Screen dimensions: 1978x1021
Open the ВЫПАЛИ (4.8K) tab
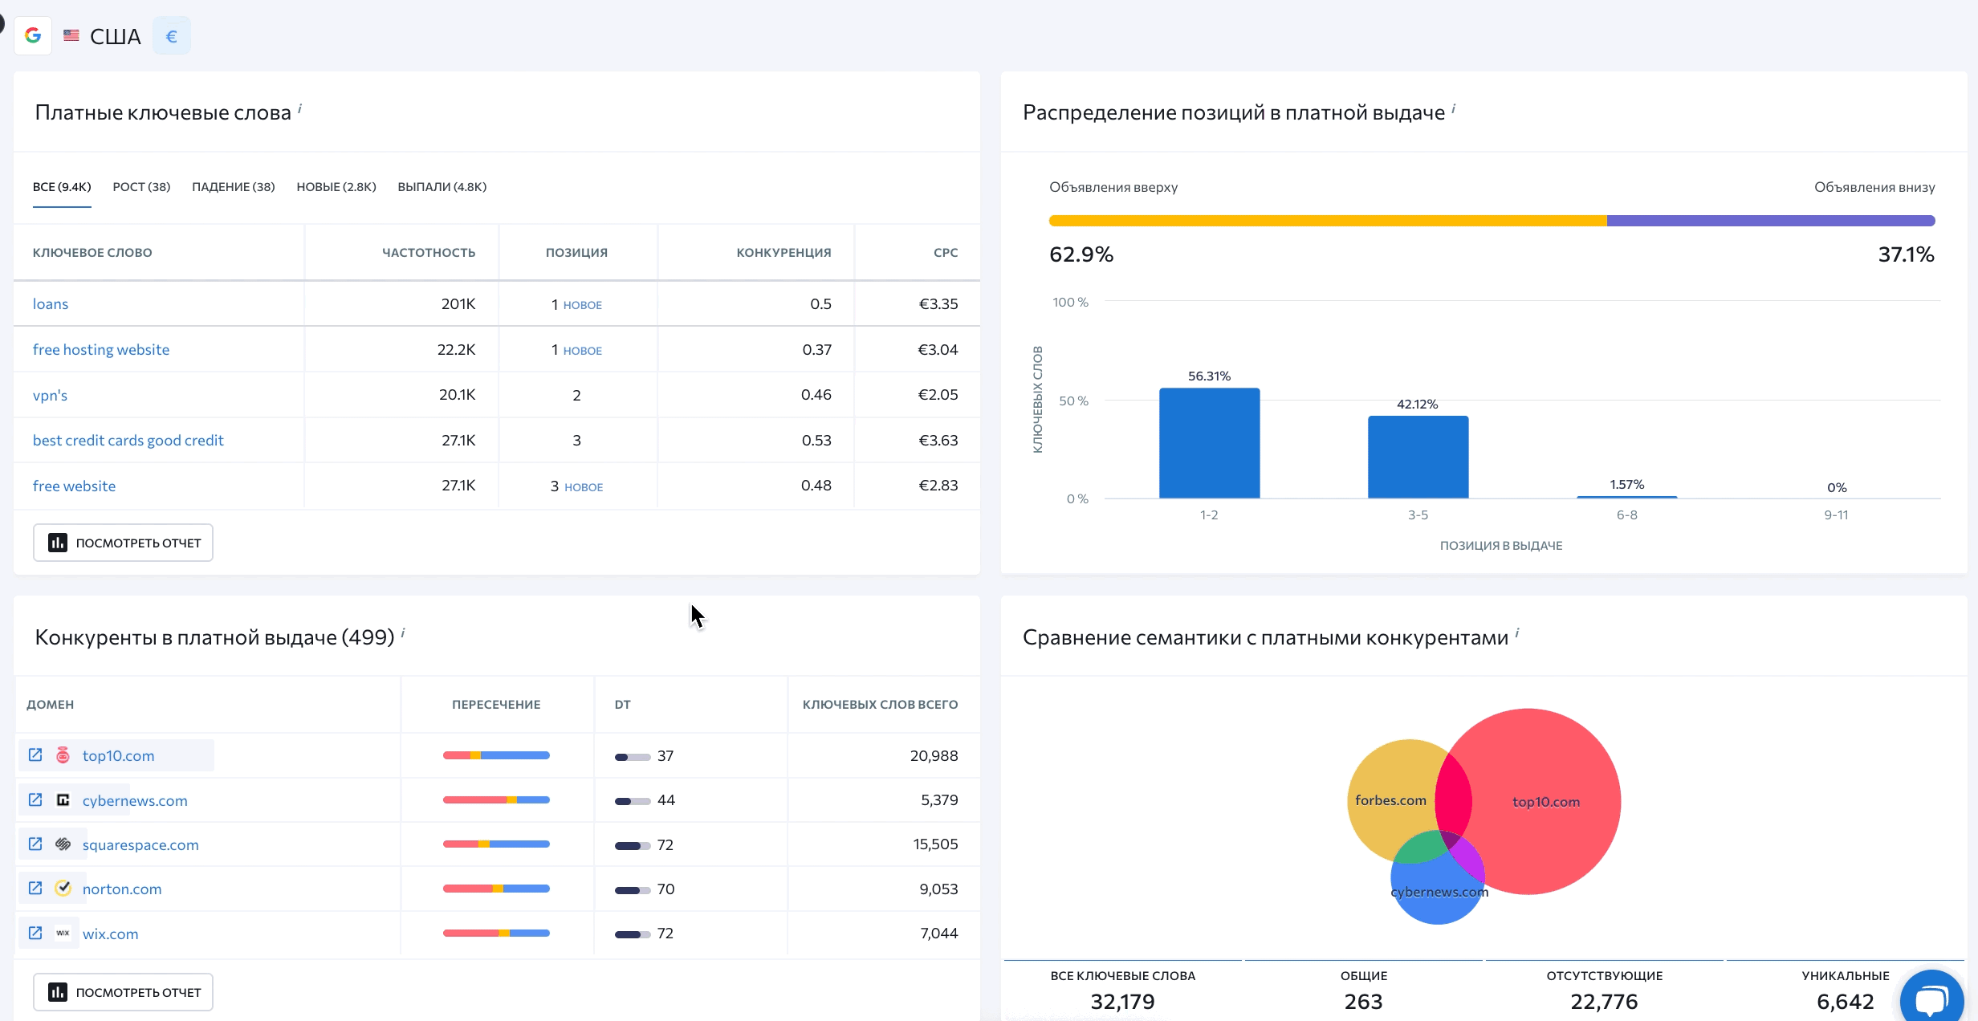pyautogui.click(x=442, y=187)
